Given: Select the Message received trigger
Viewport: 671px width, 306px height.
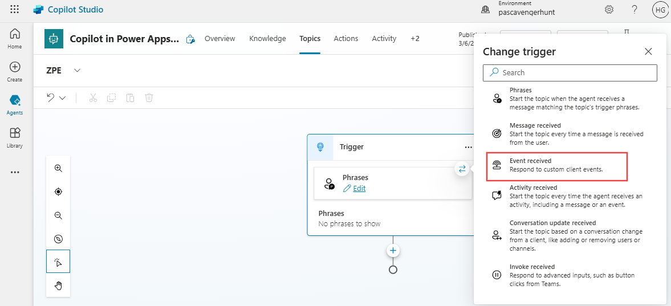Looking at the screenshot, I should [570, 134].
